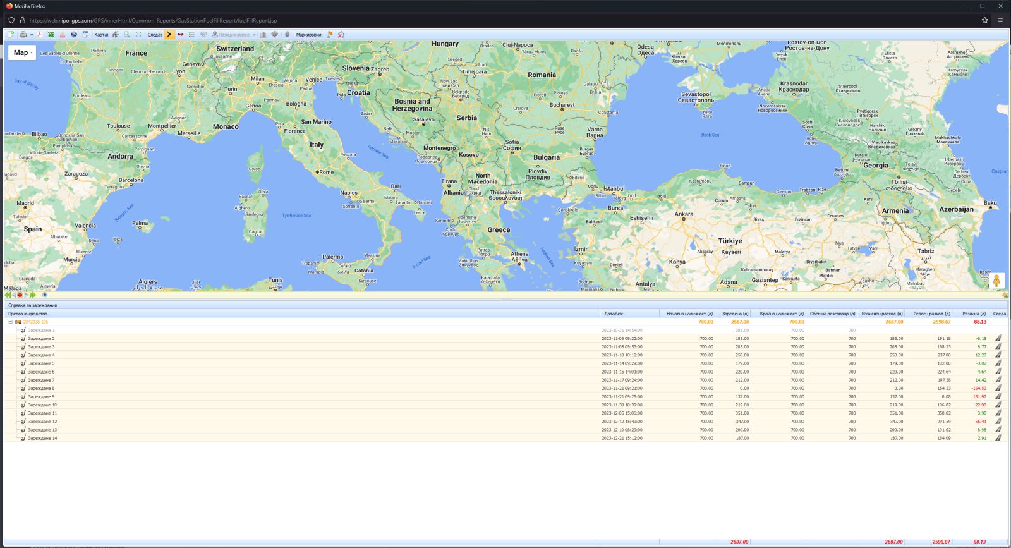
Task: Click the playback timeline slider handle
Action: pyautogui.click(x=45, y=295)
